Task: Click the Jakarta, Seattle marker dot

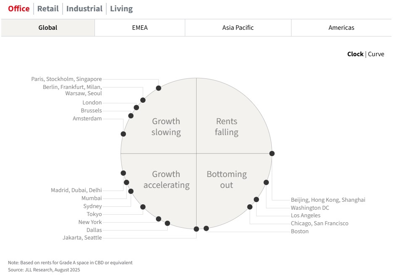Action: tap(196, 229)
